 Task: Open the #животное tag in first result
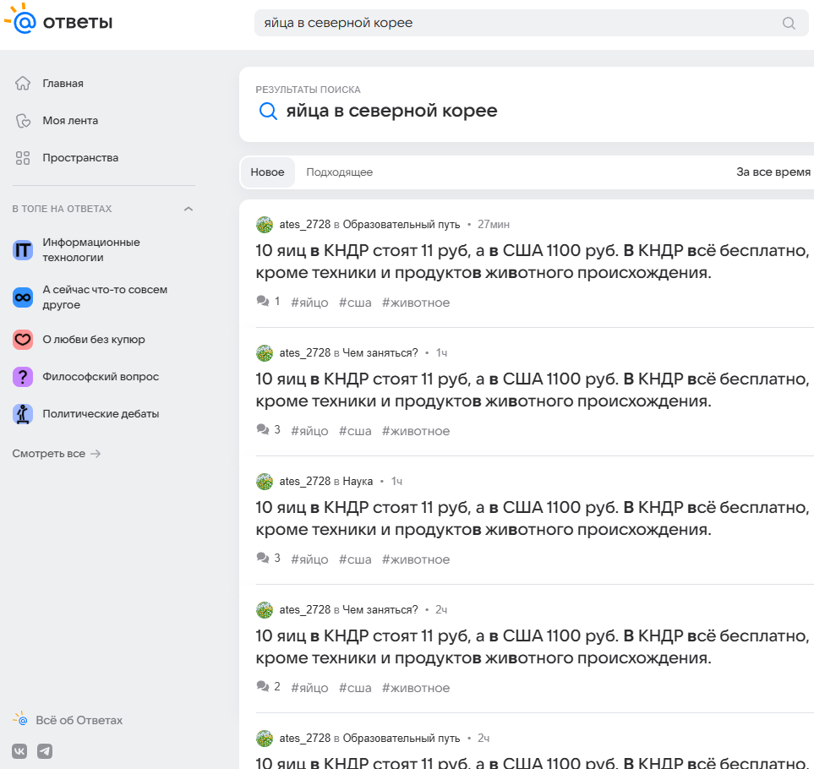416,303
